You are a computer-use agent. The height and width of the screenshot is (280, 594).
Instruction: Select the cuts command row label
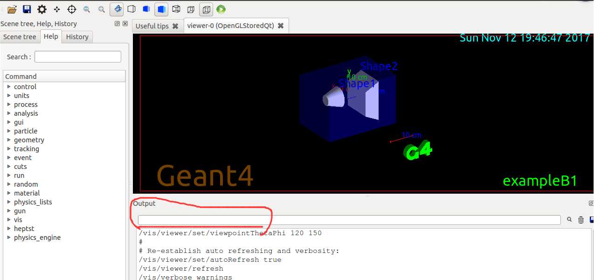[x=21, y=167]
